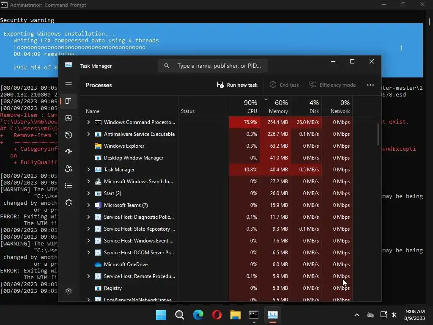
Task: Open Startup apps page in sidebar
Action: pyautogui.click(x=69, y=151)
